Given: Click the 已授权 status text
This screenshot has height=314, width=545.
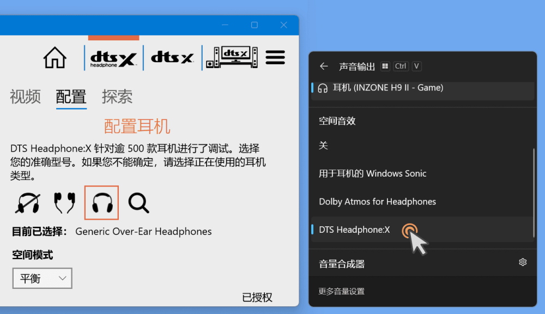Looking at the screenshot, I should point(257,297).
